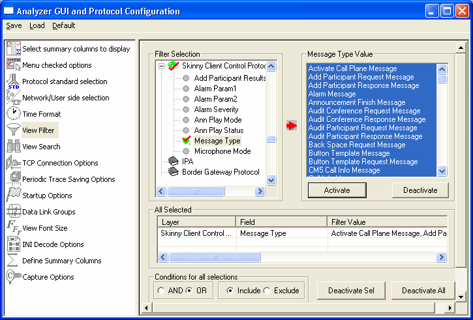Click the Network/User side selection icon

pyautogui.click(x=14, y=97)
